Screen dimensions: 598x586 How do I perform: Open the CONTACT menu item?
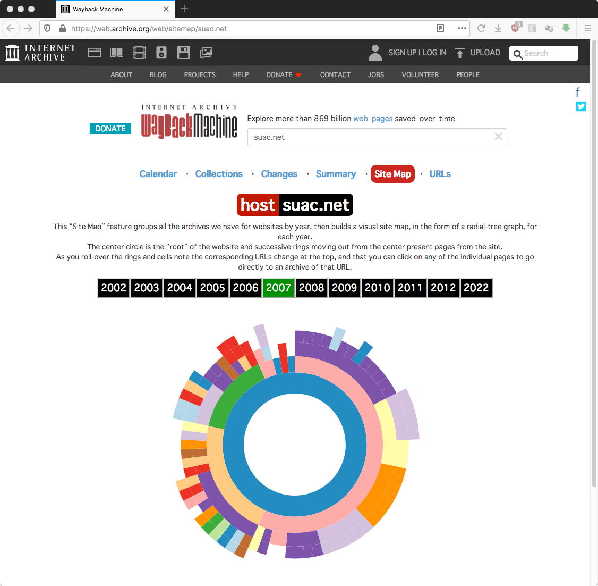[335, 75]
